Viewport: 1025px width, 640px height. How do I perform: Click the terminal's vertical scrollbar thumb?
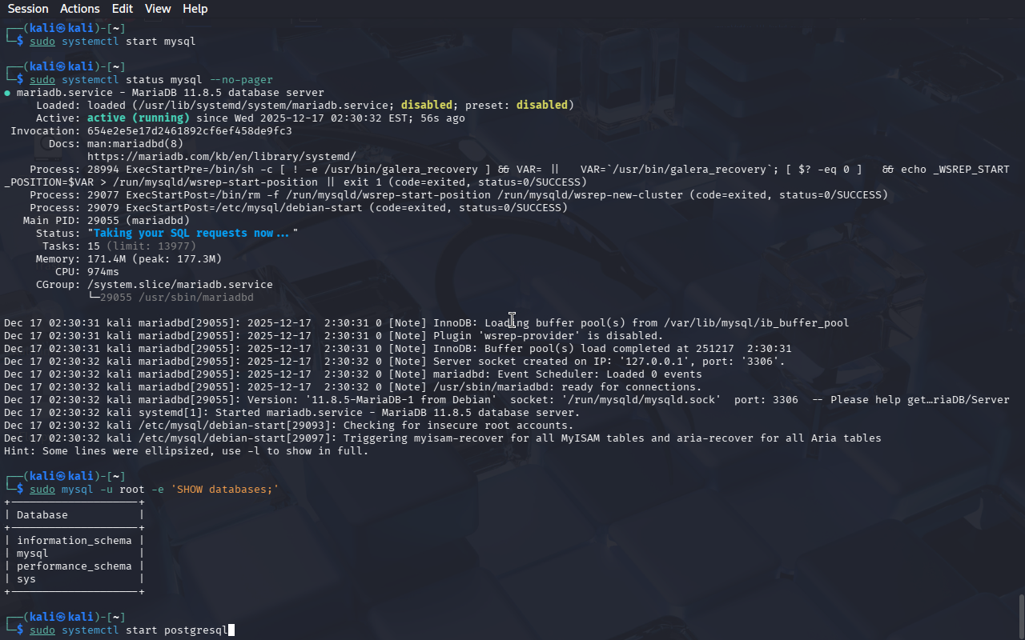[x=1021, y=616]
